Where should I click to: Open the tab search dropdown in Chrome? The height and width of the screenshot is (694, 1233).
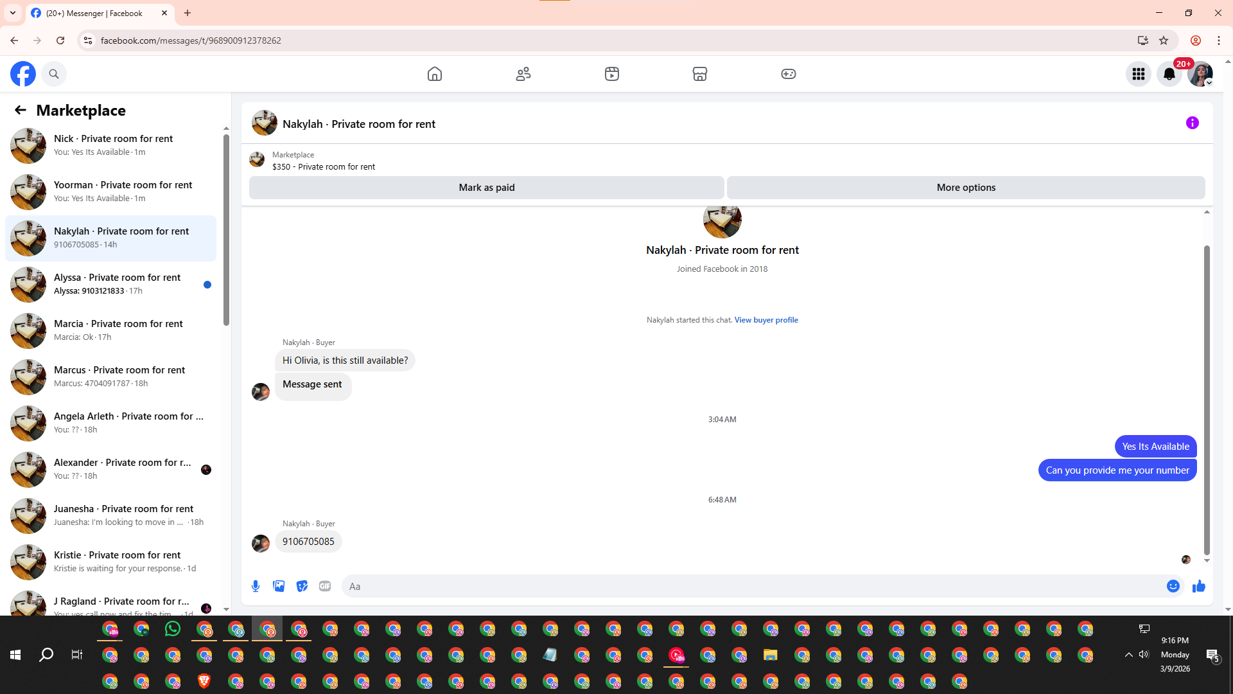click(x=13, y=13)
